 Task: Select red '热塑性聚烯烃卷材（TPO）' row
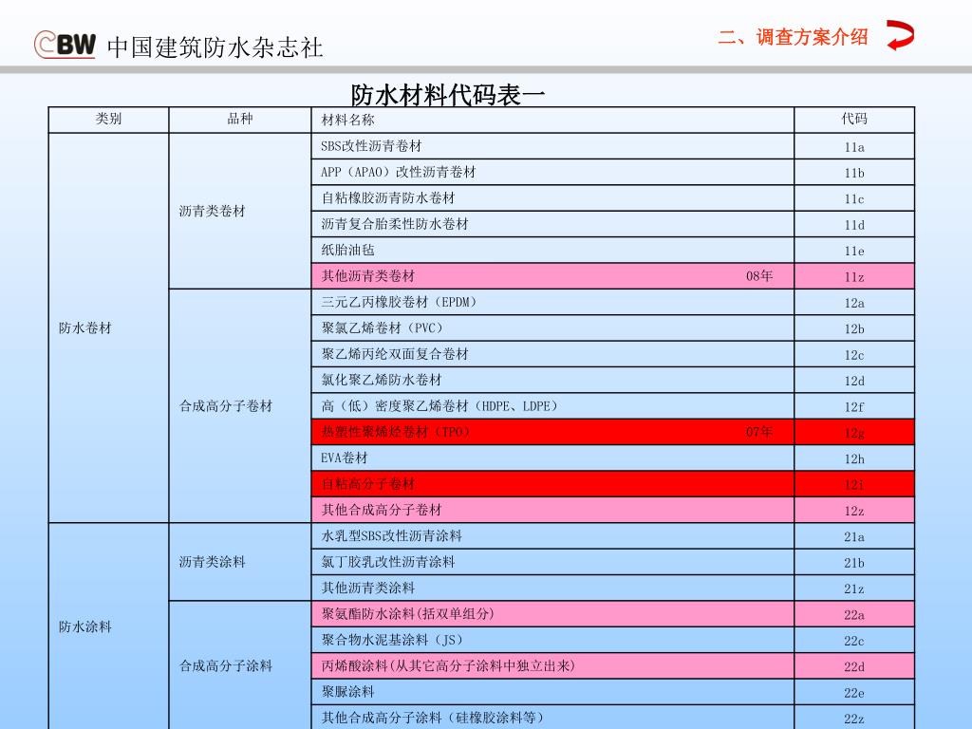click(552, 432)
